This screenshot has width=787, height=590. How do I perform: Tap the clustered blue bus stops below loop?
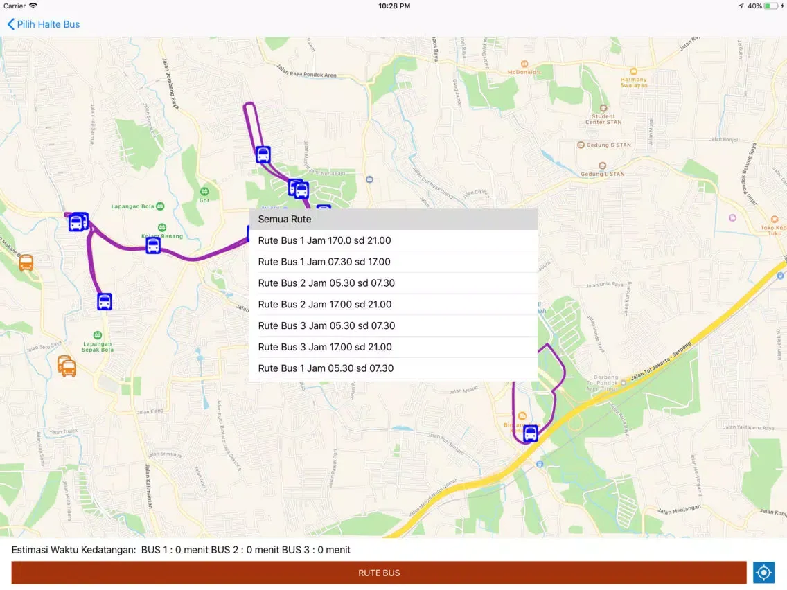(x=299, y=189)
